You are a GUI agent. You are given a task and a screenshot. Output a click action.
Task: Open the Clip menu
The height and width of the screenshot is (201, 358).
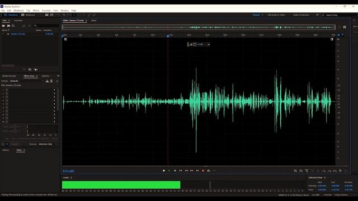pos(28,11)
